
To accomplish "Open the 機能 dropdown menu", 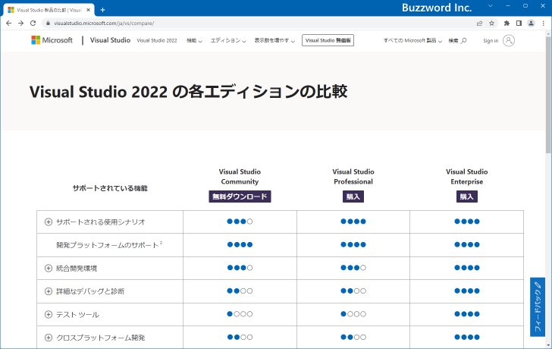I will pos(194,40).
